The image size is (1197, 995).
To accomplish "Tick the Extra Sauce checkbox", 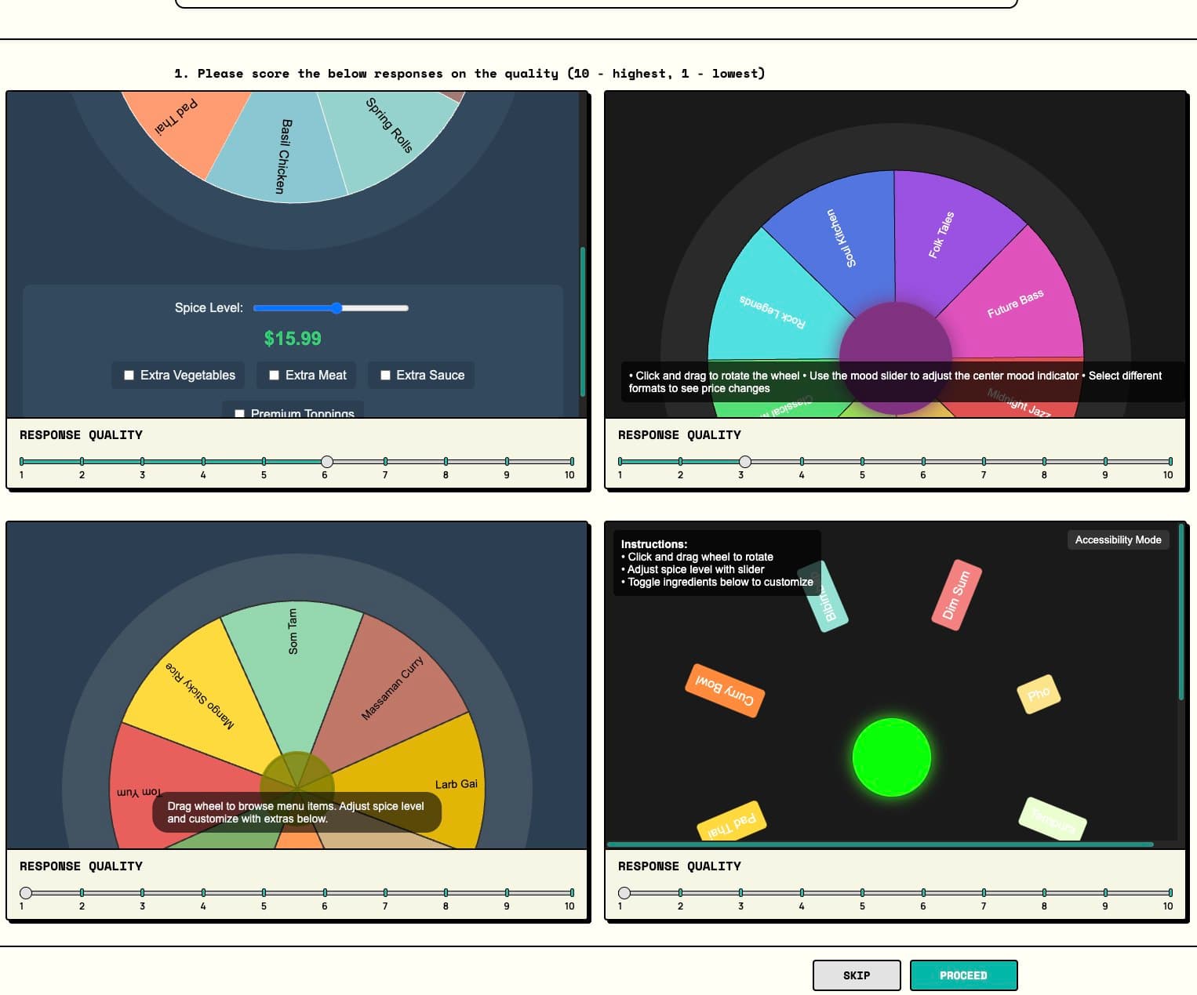I will click(x=385, y=376).
